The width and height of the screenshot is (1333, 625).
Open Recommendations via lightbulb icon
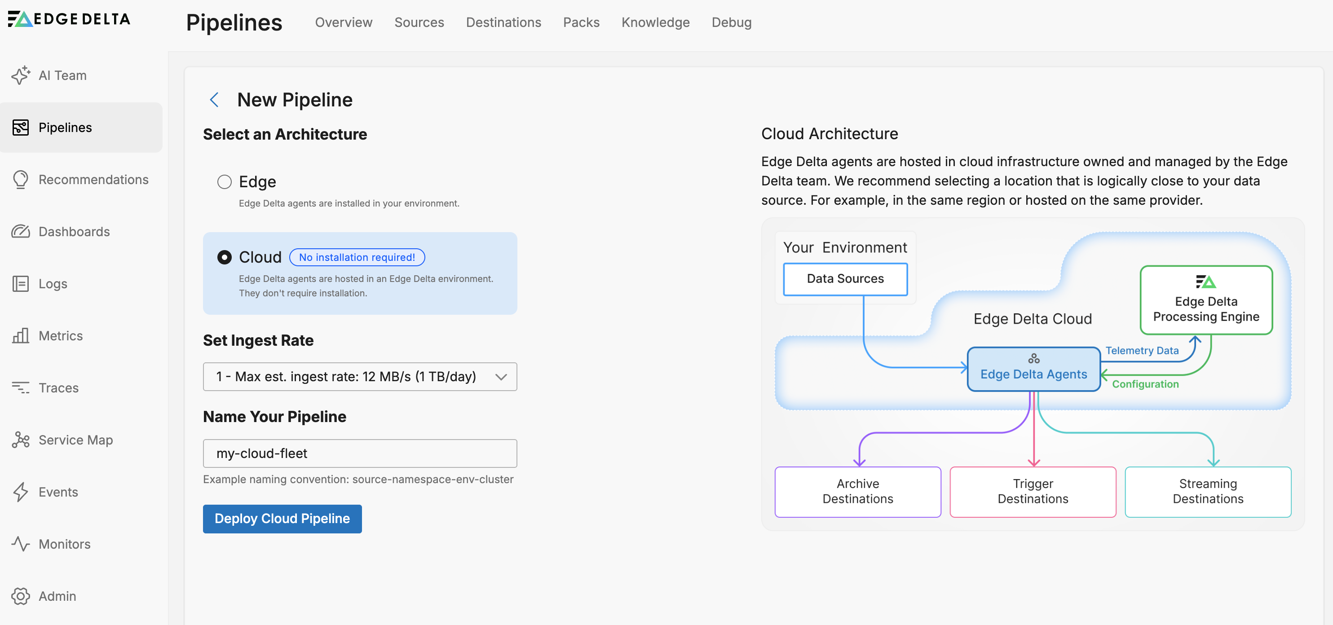(x=21, y=180)
